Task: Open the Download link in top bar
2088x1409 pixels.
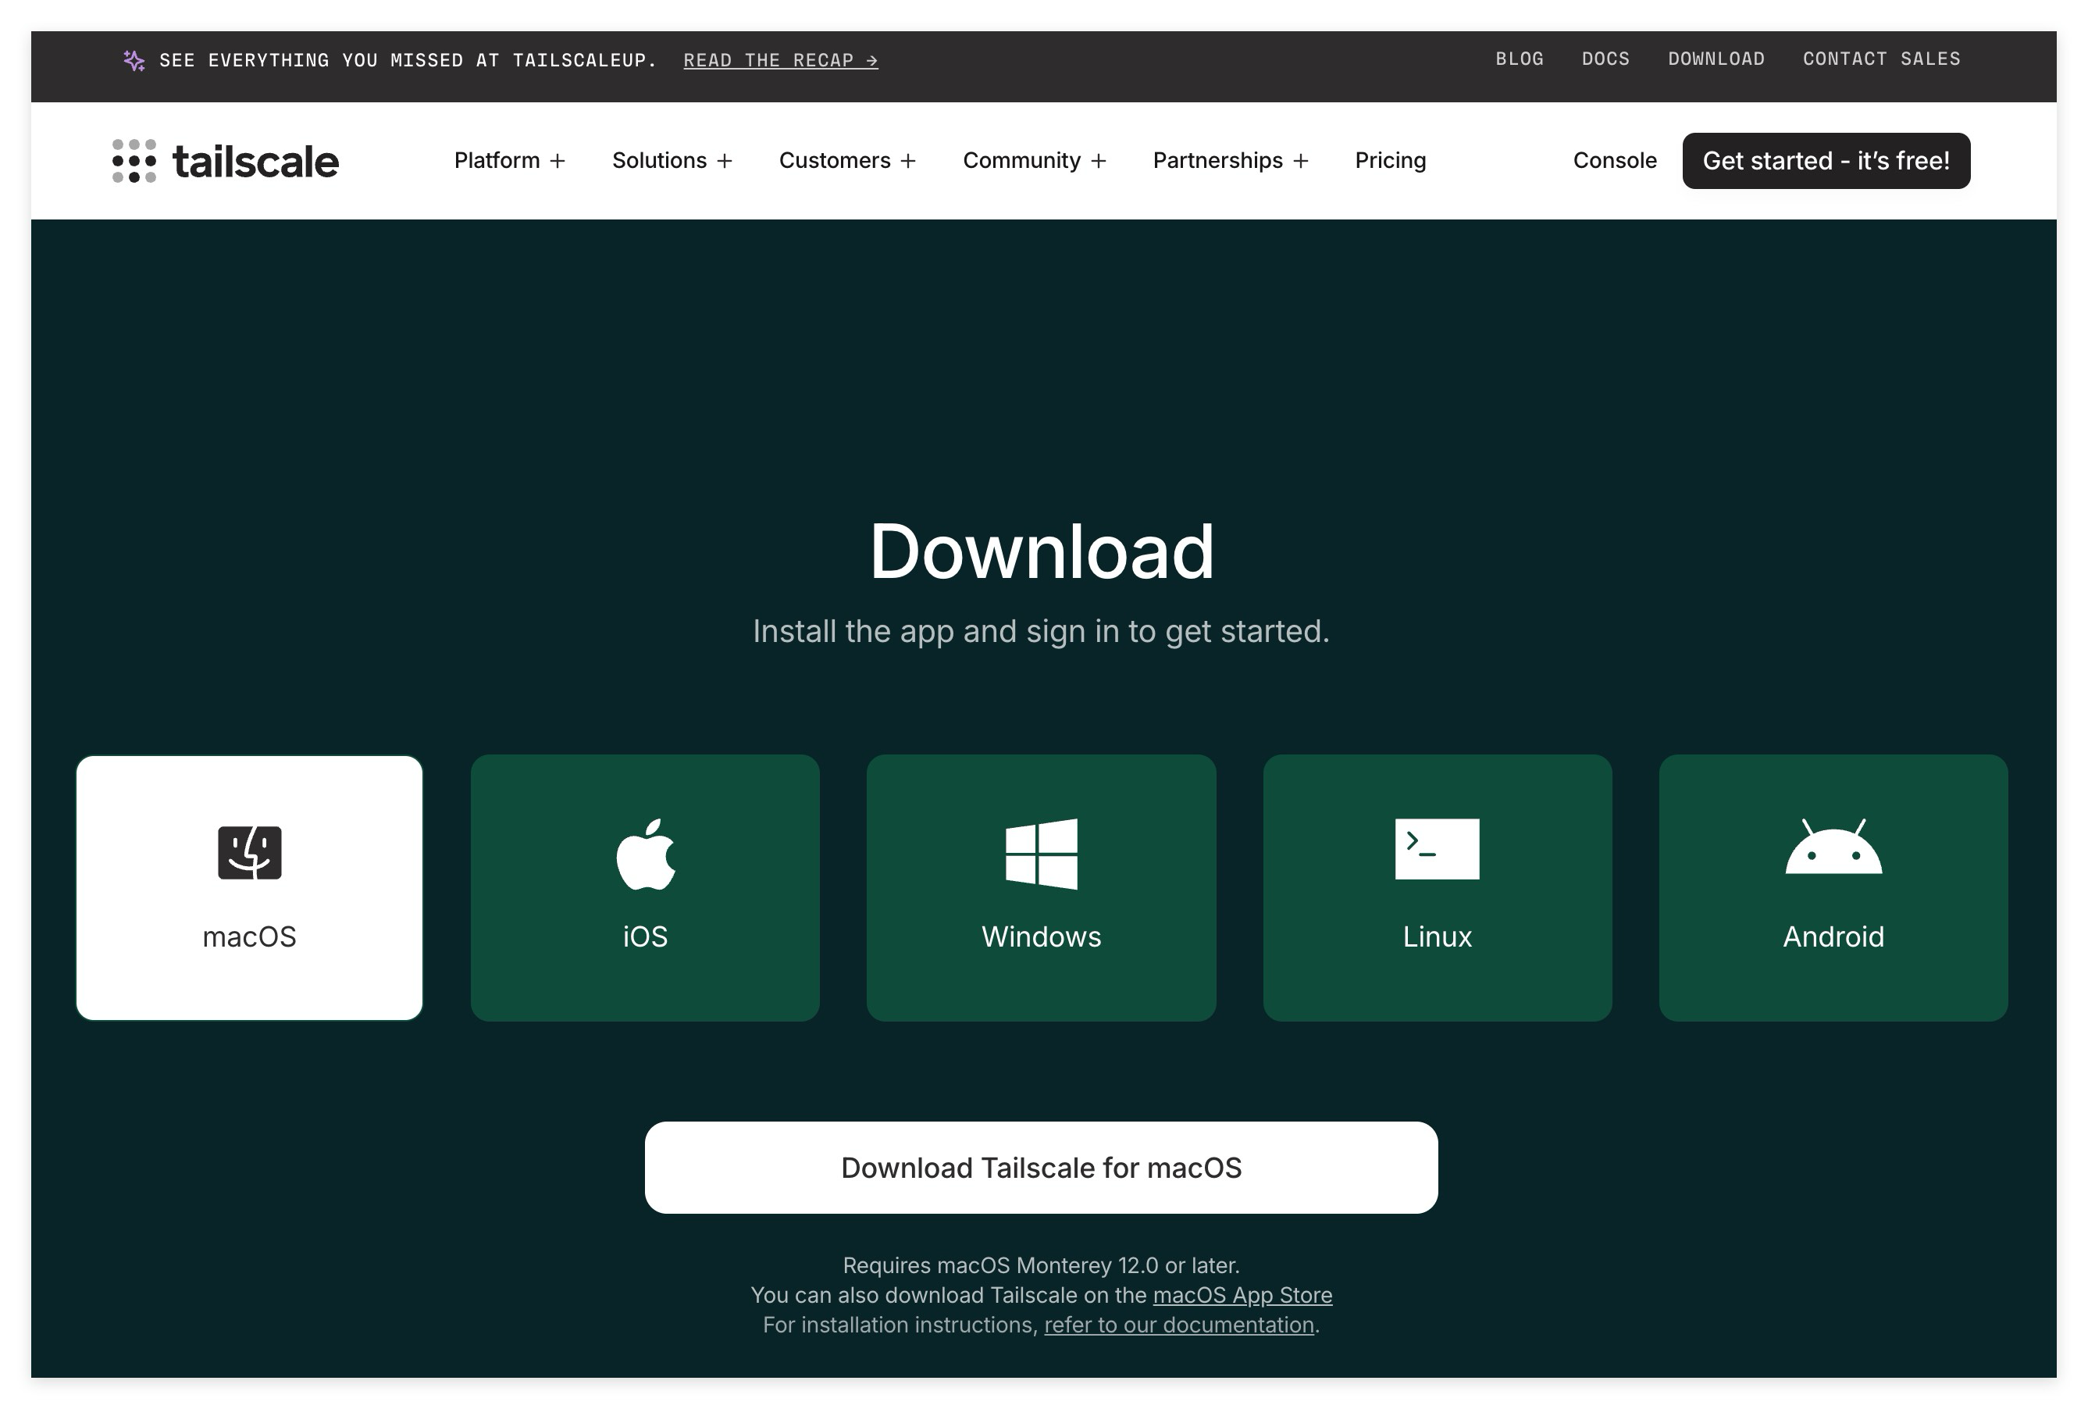Action: (1716, 59)
